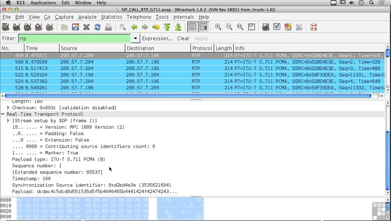The image size is (391, 221).
Task: Select the Payload type PCMA line
Action: pyautogui.click(x=59, y=159)
